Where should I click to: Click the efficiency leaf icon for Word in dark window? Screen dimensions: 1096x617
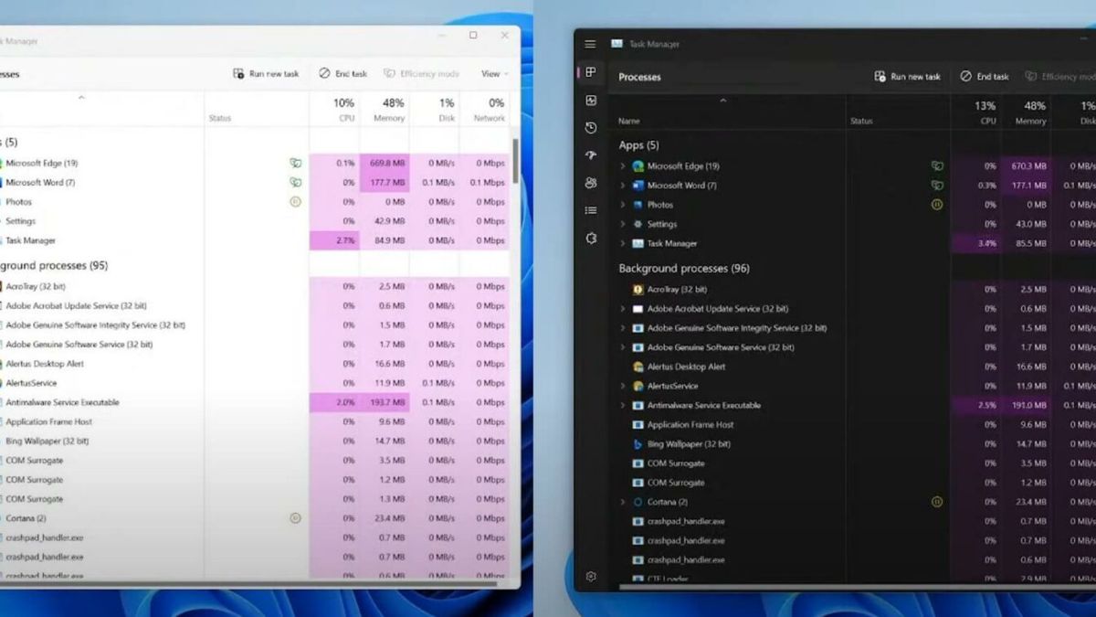936,186
